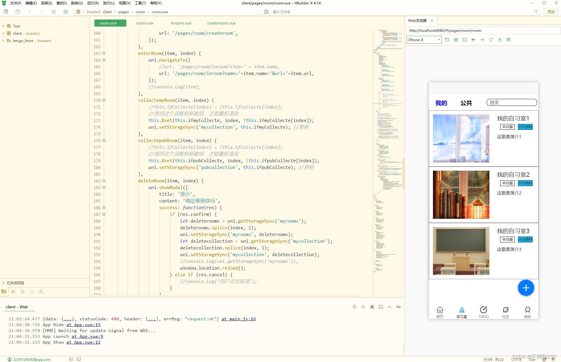Expand the letsgo_front project

point(3,41)
